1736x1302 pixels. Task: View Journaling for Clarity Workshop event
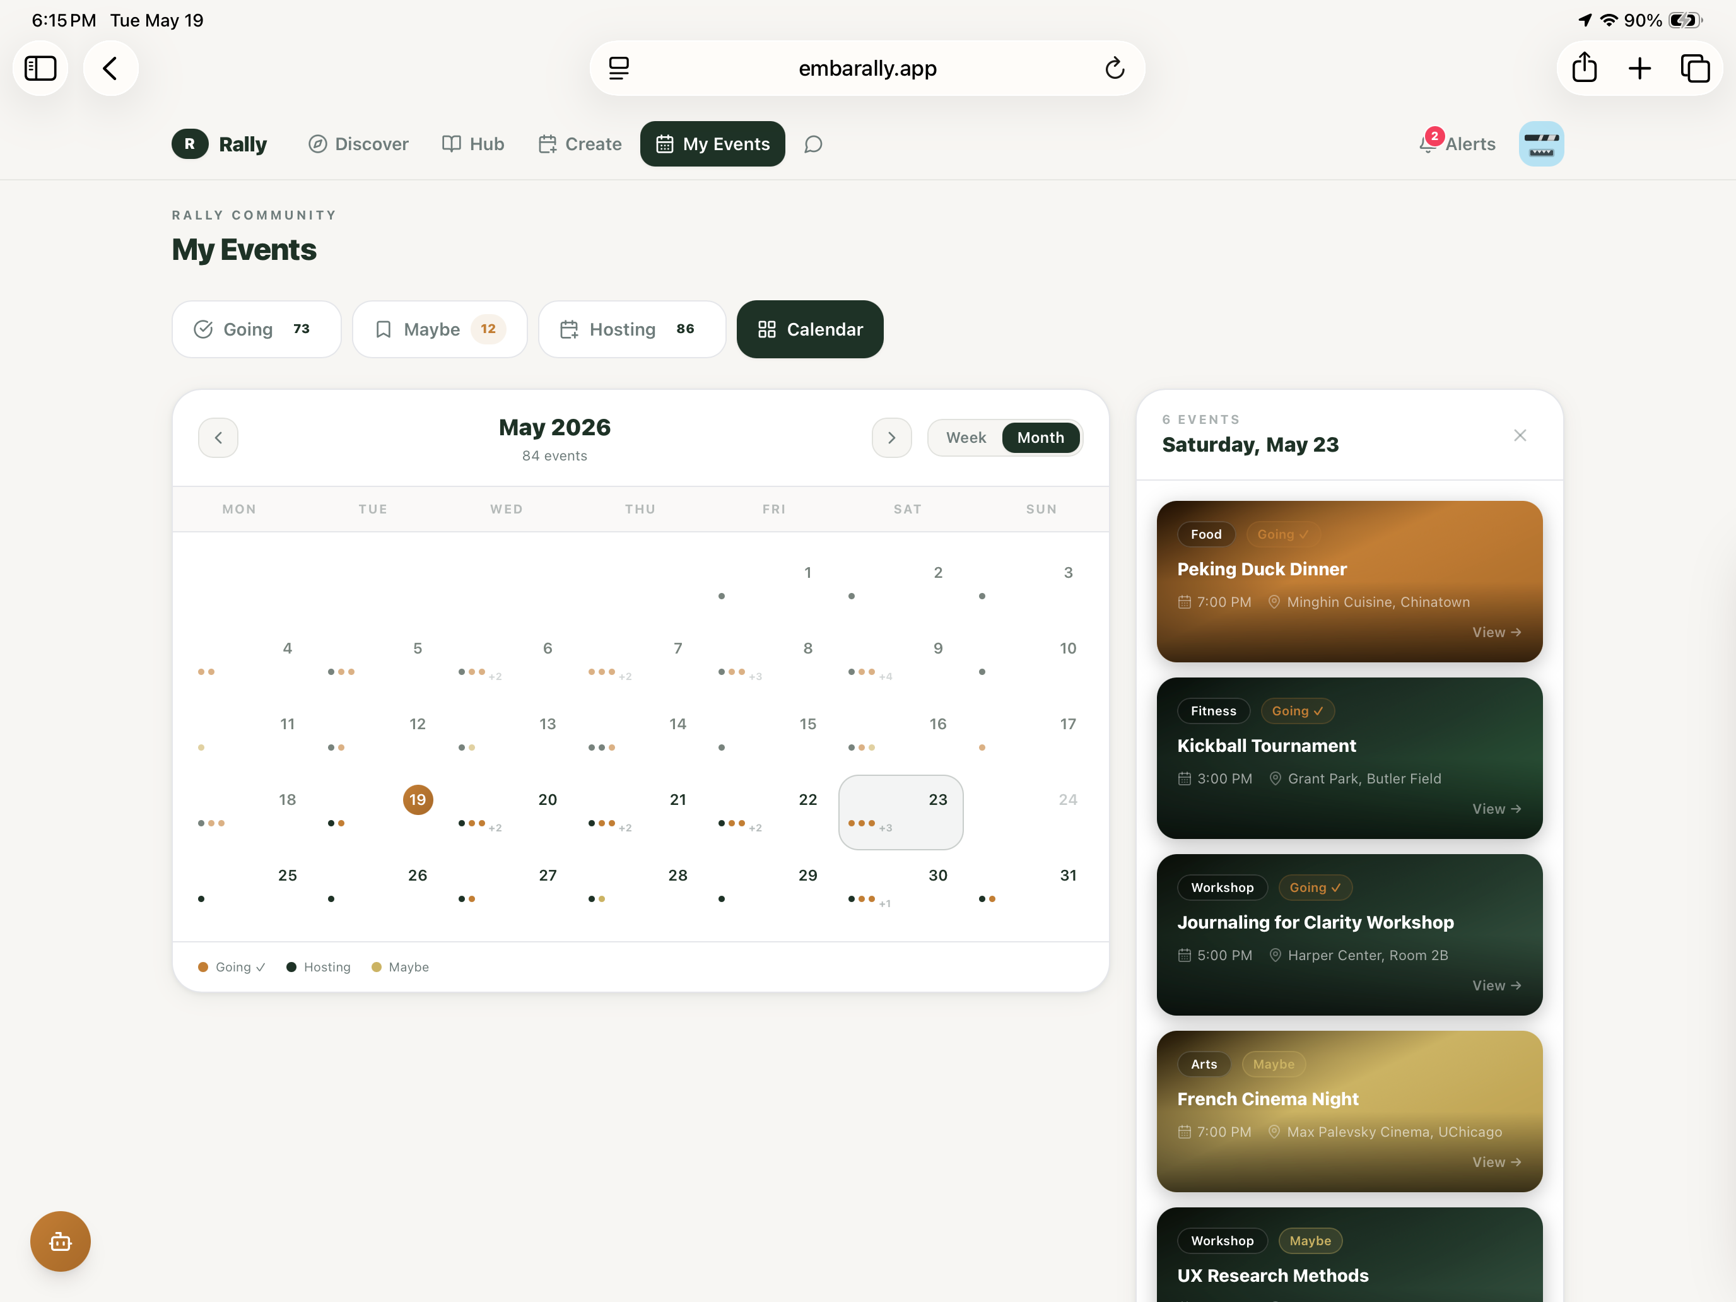1496,985
